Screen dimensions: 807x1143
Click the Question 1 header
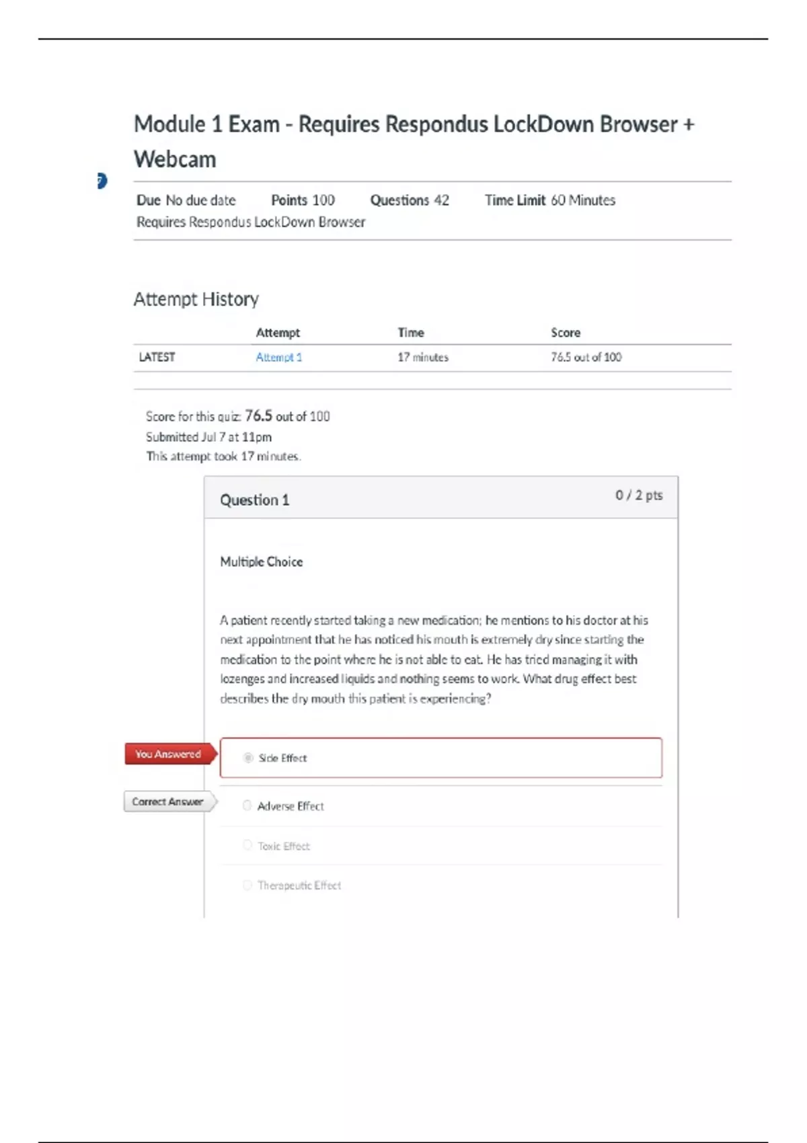(x=254, y=500)
